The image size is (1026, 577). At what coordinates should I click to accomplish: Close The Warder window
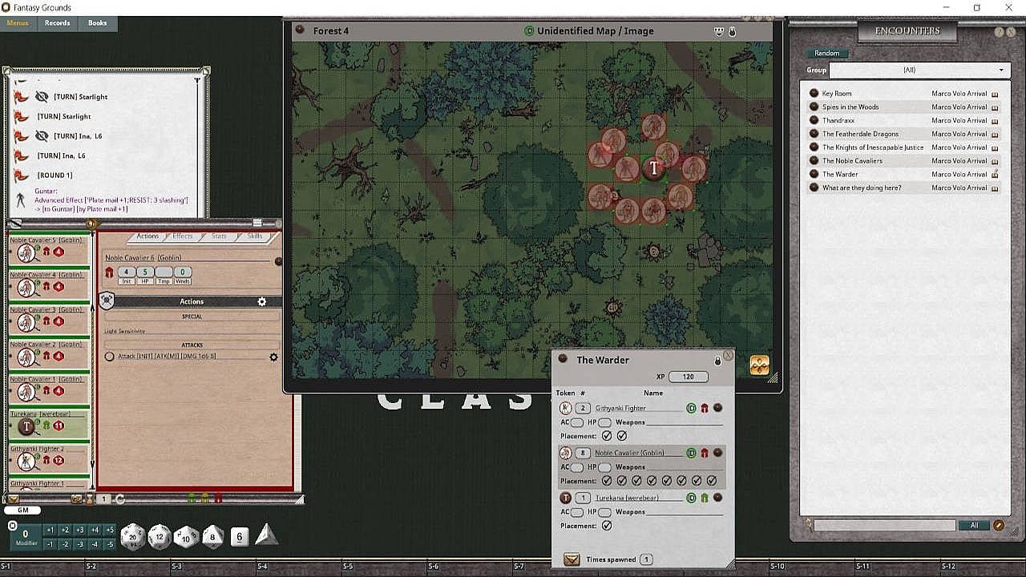728,355
